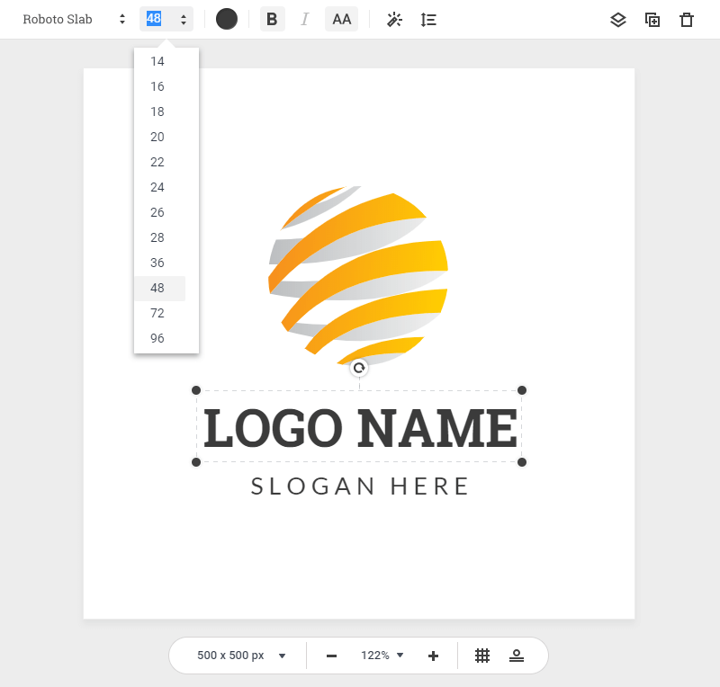Open the 122% zoom level dropdown
Viewport: 720px width, 687px height.
tap(382, 656)
